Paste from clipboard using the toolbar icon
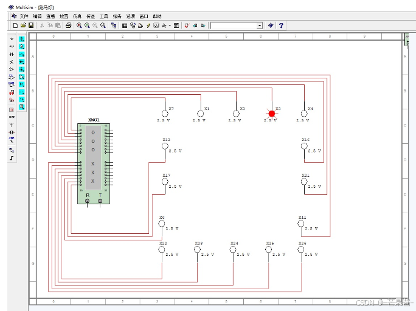416x311 pixels. 58,26
